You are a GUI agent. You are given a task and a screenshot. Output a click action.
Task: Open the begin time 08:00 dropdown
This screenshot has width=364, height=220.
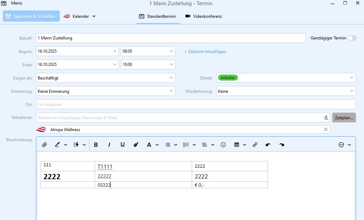coord(148,51)
